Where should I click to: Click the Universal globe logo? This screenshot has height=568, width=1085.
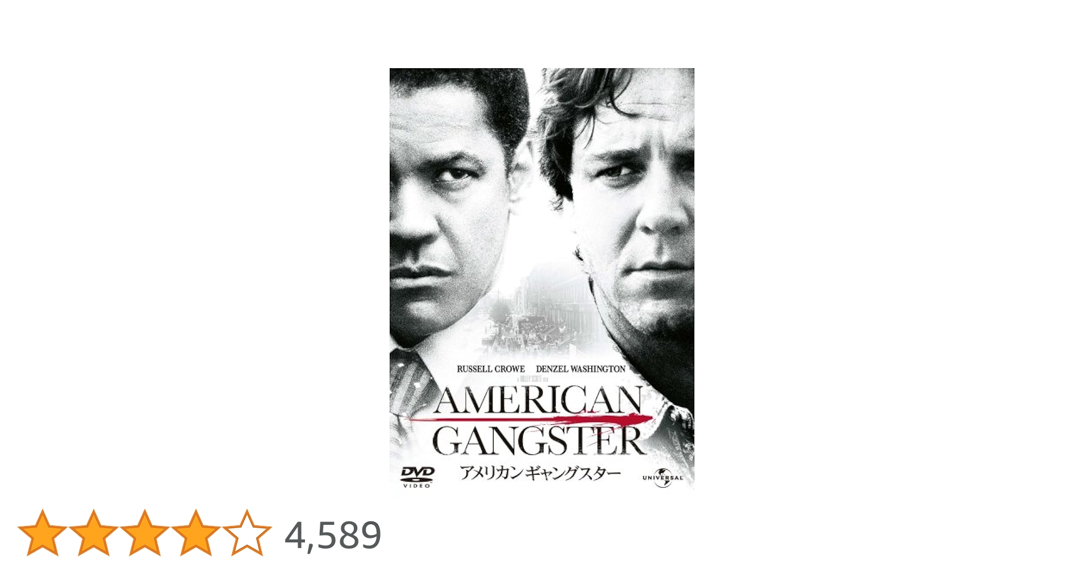[x=662, y=478]
